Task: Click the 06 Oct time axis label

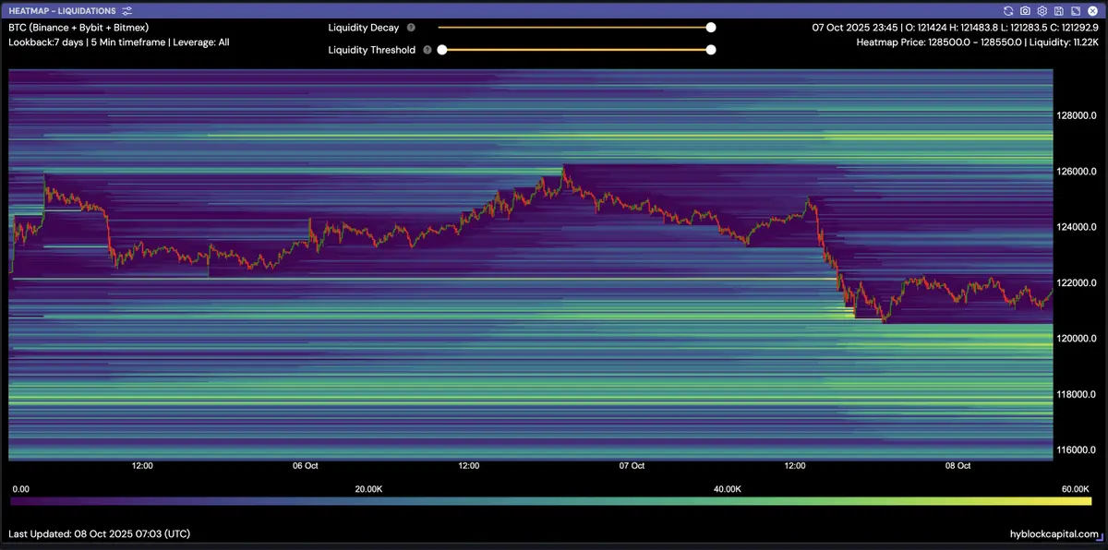Action: point(306,466)
